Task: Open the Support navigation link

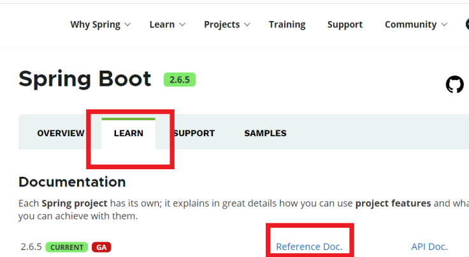Action: [x=345, y=24]
